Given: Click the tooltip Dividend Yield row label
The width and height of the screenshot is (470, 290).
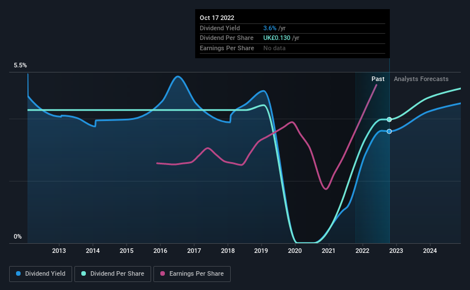Looking at the screenshot, I should 220,28.
